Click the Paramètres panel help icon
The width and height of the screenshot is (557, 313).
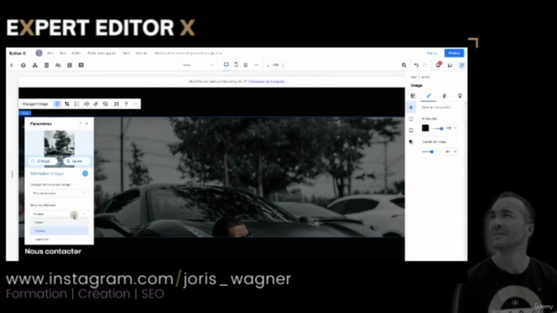point(81,123)
